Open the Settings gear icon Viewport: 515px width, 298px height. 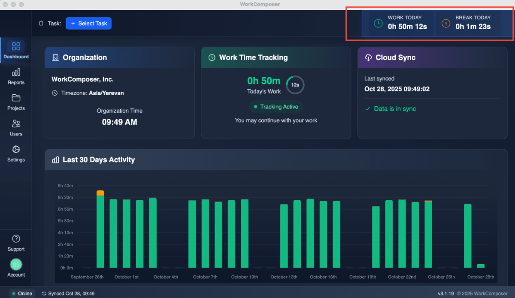click(16, 149)
